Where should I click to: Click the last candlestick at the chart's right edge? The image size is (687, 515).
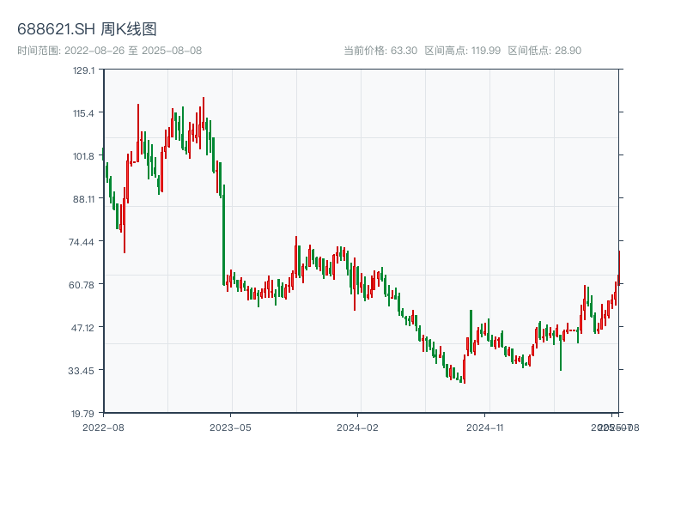(618, 264)
